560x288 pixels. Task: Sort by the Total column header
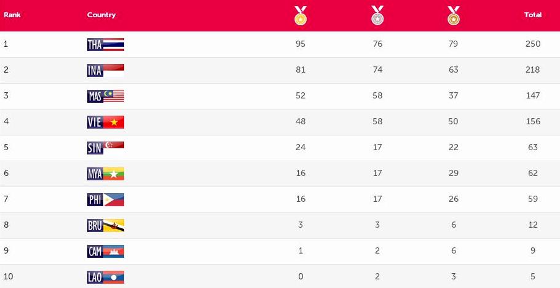533,15
